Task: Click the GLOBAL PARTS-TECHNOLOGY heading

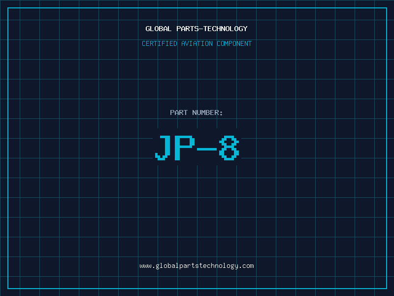Action: tap(197, 29)
